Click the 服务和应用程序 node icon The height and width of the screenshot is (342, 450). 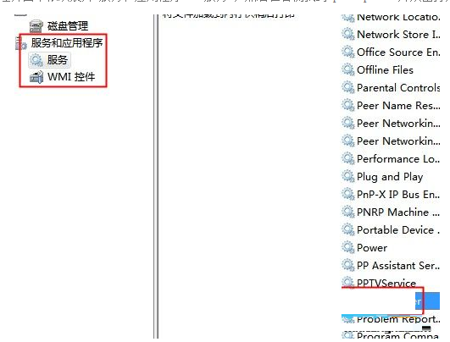(x=21, y=43)
